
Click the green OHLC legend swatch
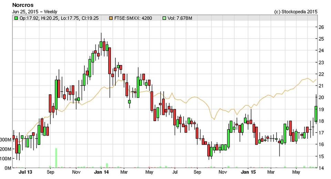(x=16, y=18)
